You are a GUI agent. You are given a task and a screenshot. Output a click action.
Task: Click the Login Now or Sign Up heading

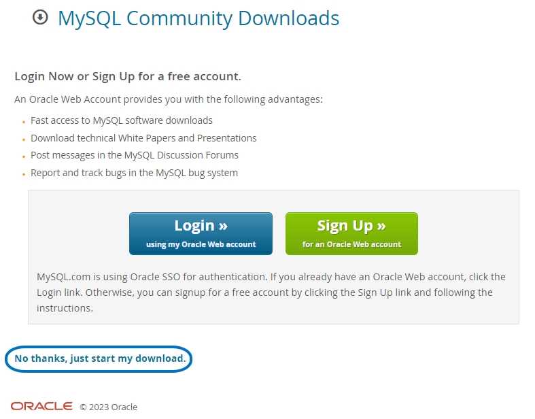click(x=128, y=76)
